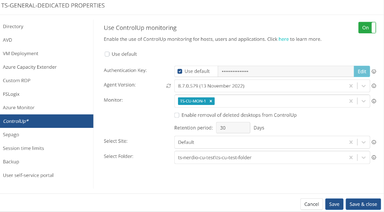Click info icon beside Select Site dropdown
This screenshot has width=384, height=212.
coord(374,142)
